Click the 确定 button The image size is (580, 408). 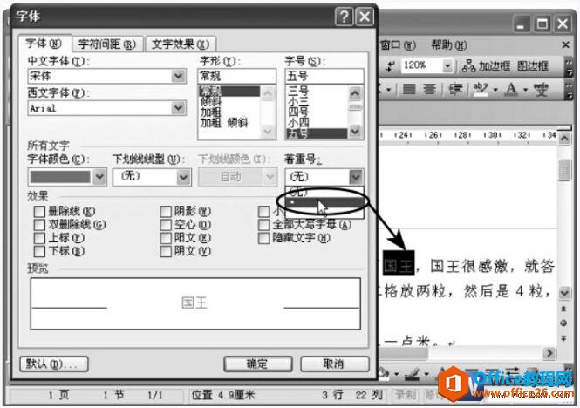258,364
